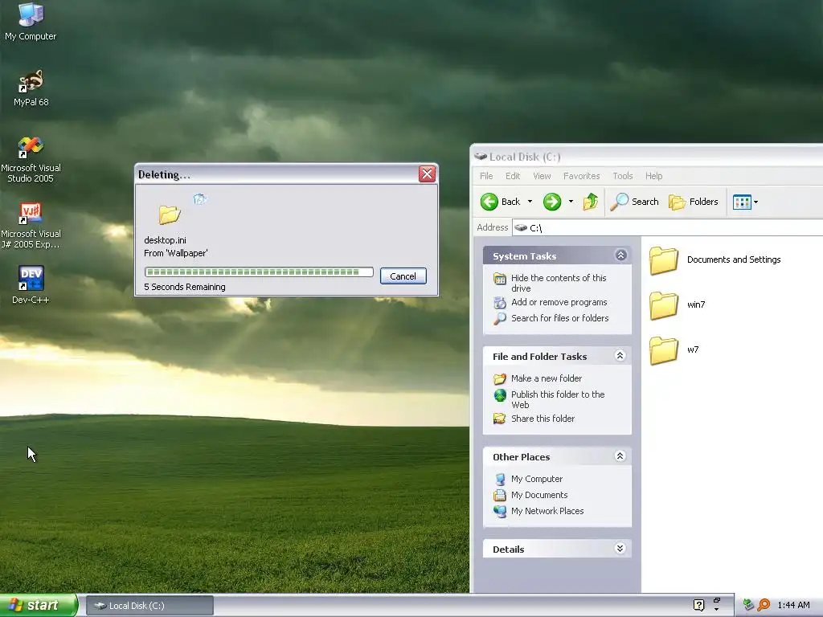Click Add or remove programs link
The height and width of the screenshot is (617, 823).
tap(559, 302)
